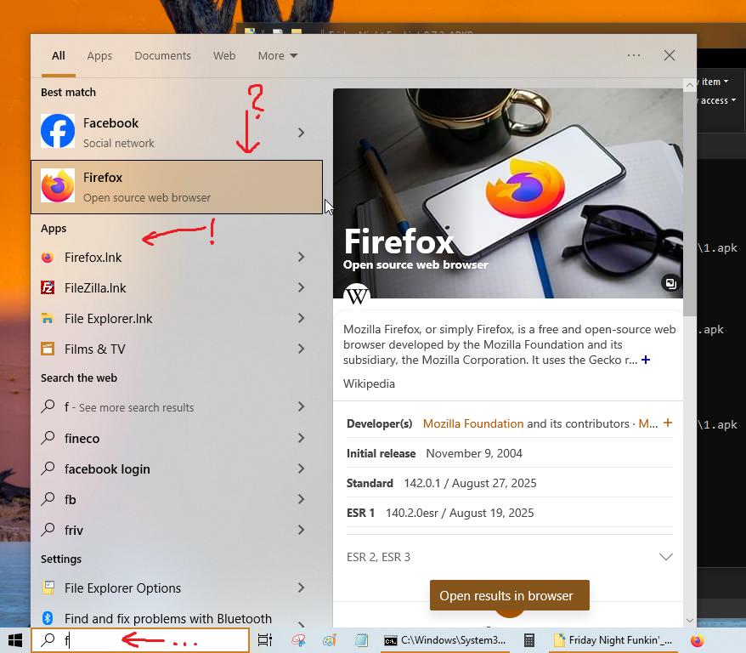Image resolution: width=746 pixels, height=653 pixels.
Task: Switch to the Web search tab
Action: [224, 55]
